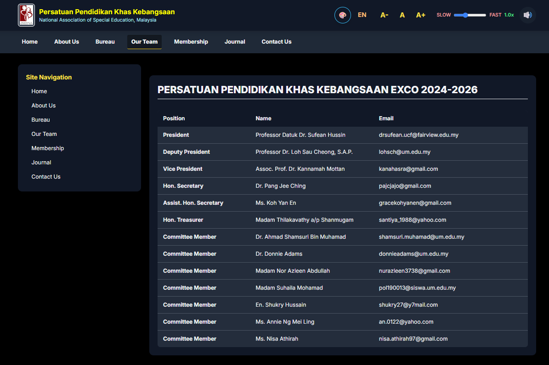The height and width of the screenshot is (365, 549).
Task: Go to Our Team in Site Navigation sidebar
Action: click(44, 134)
